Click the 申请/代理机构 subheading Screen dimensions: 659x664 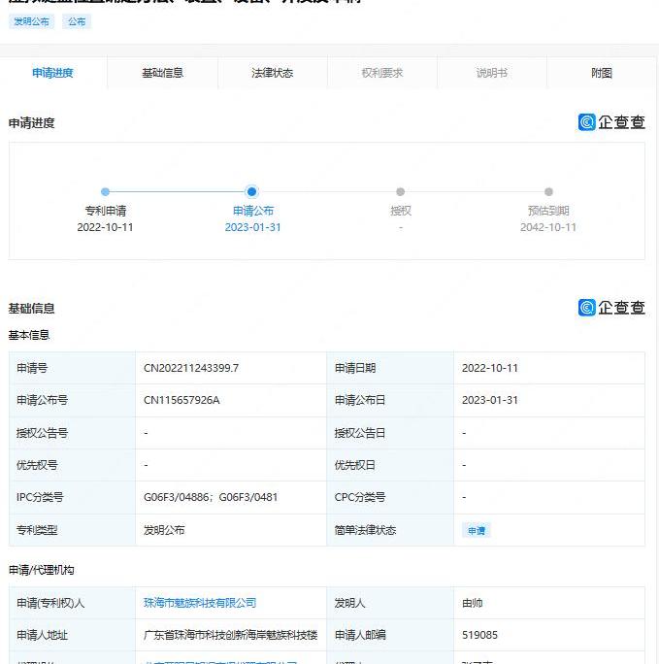pos(41,570)
